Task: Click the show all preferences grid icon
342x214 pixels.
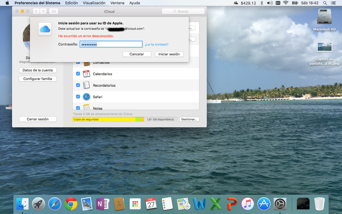Action: [54, 11]
